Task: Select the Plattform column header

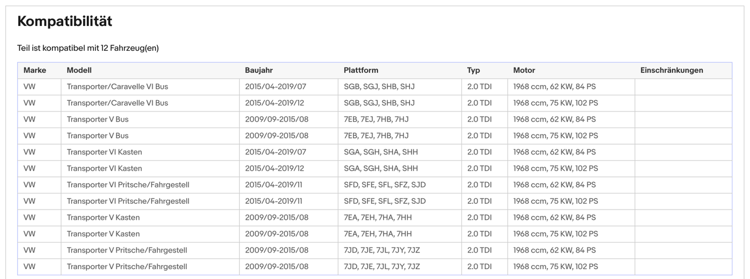Action: (x=361, y=70)
